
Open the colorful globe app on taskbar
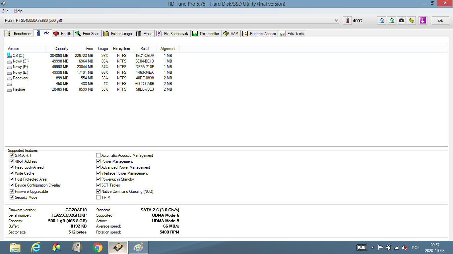point(56,247)
